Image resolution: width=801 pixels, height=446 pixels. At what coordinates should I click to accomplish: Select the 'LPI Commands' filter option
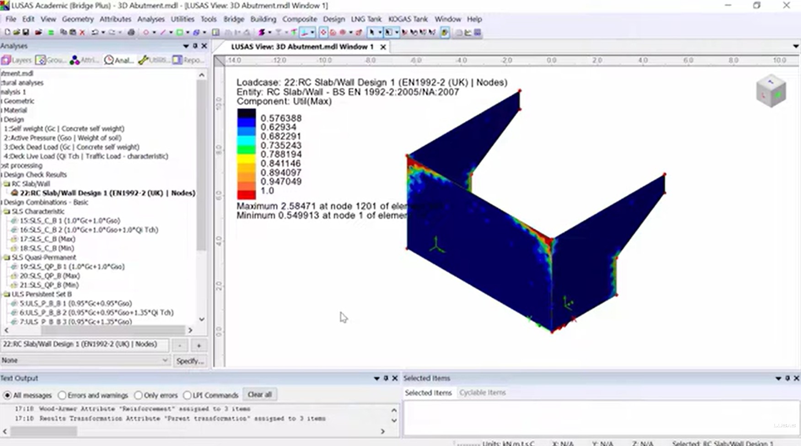[x=188, y=395]
